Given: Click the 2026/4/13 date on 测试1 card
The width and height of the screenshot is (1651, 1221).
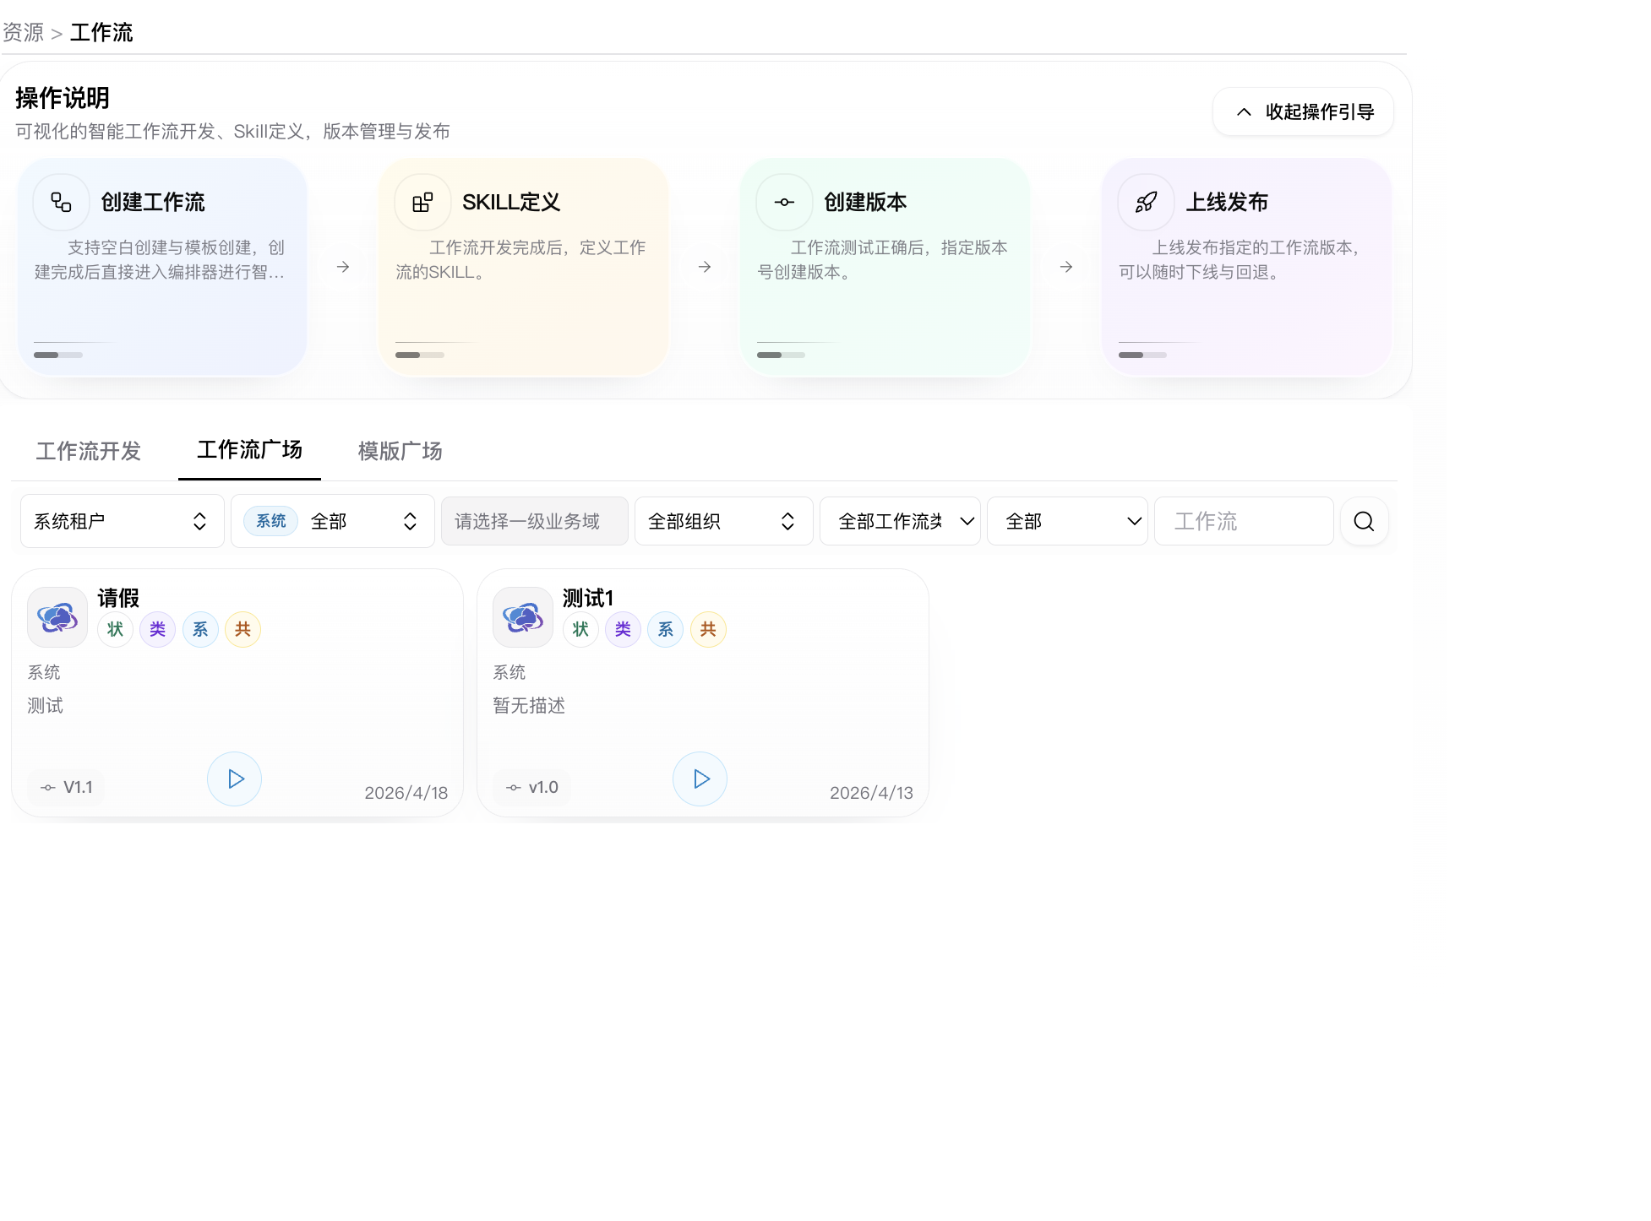Looking at the screenshot, I should 871,793.
